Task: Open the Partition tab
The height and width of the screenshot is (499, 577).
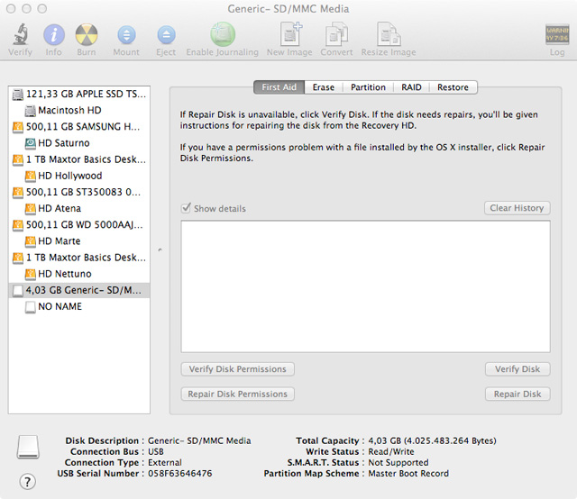Action: tap(368, 87)
